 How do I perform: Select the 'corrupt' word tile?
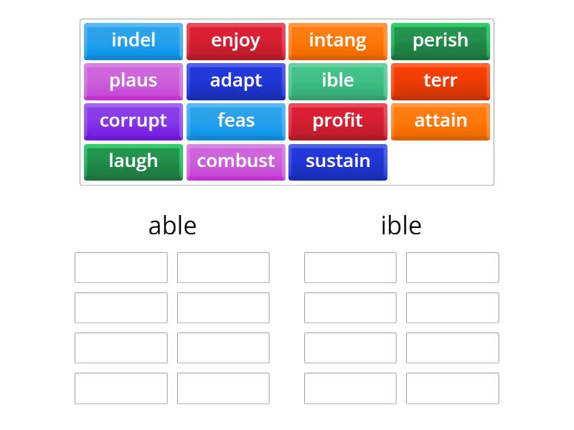[x=133, y=121]
